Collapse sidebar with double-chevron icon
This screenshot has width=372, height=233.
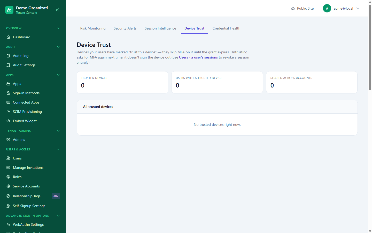point(57,10)
